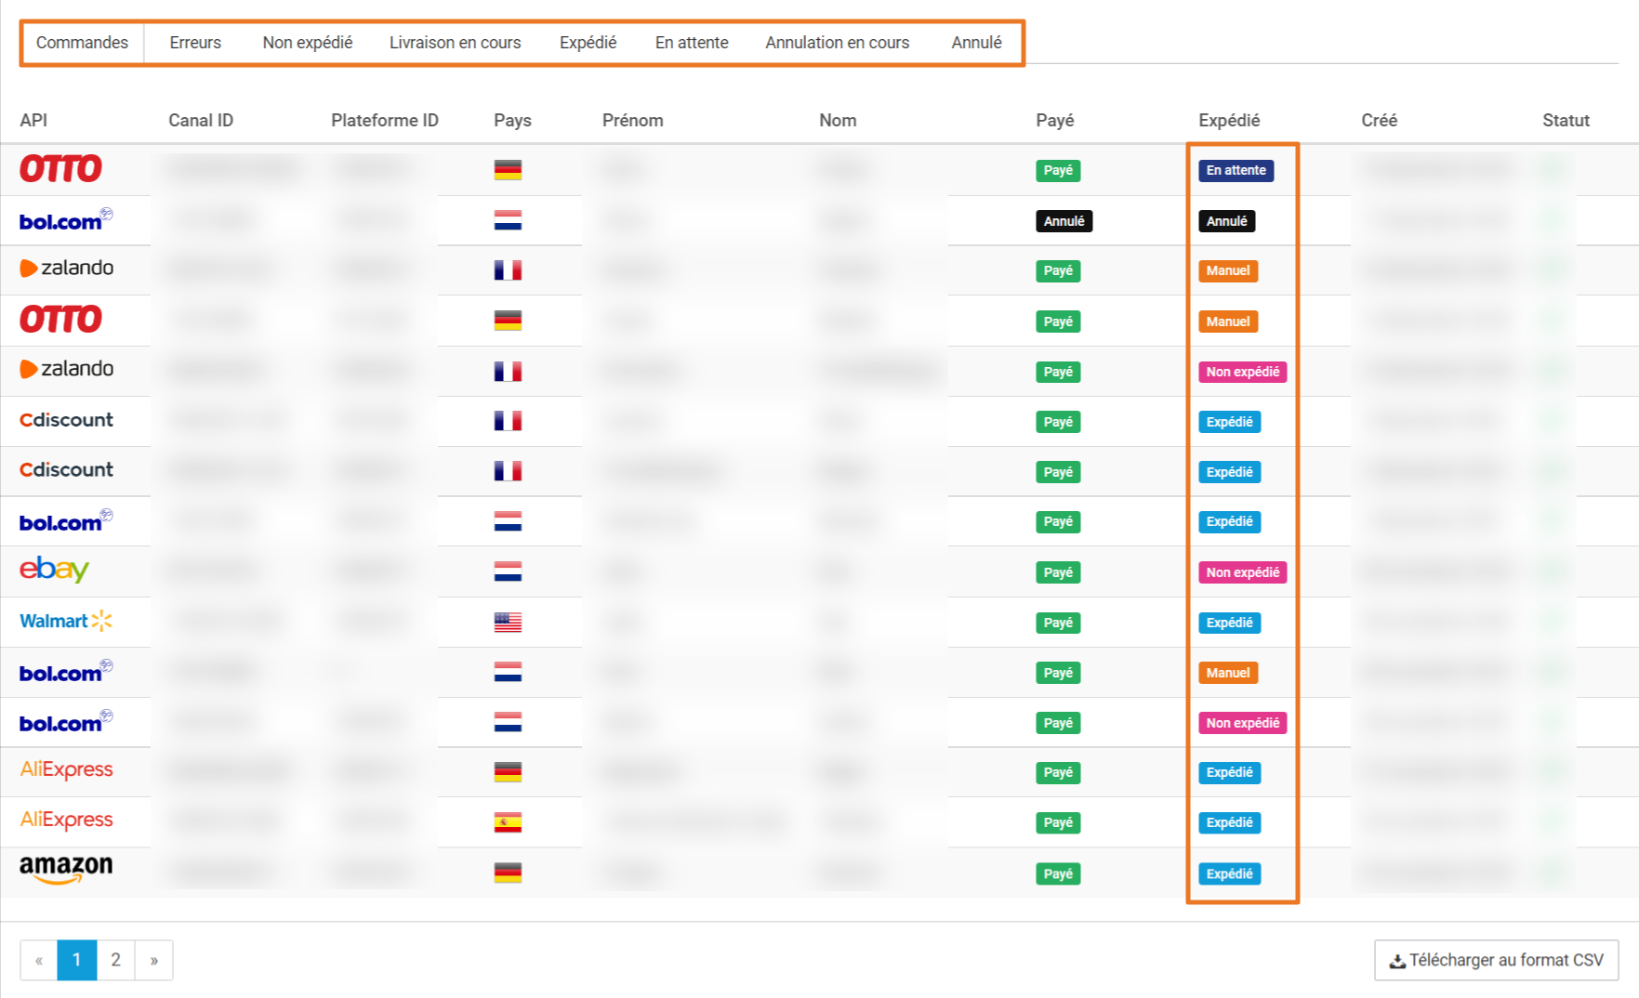The image size is (1639, 998).
Task: Click the Spanish flag in the AliExpress row
Action: pyautogui.click(x=508, y=822)
